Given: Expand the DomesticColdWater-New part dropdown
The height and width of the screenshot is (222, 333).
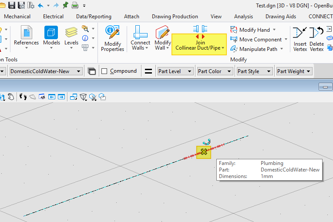Looking at the screenshot, I should click(46, 71).
